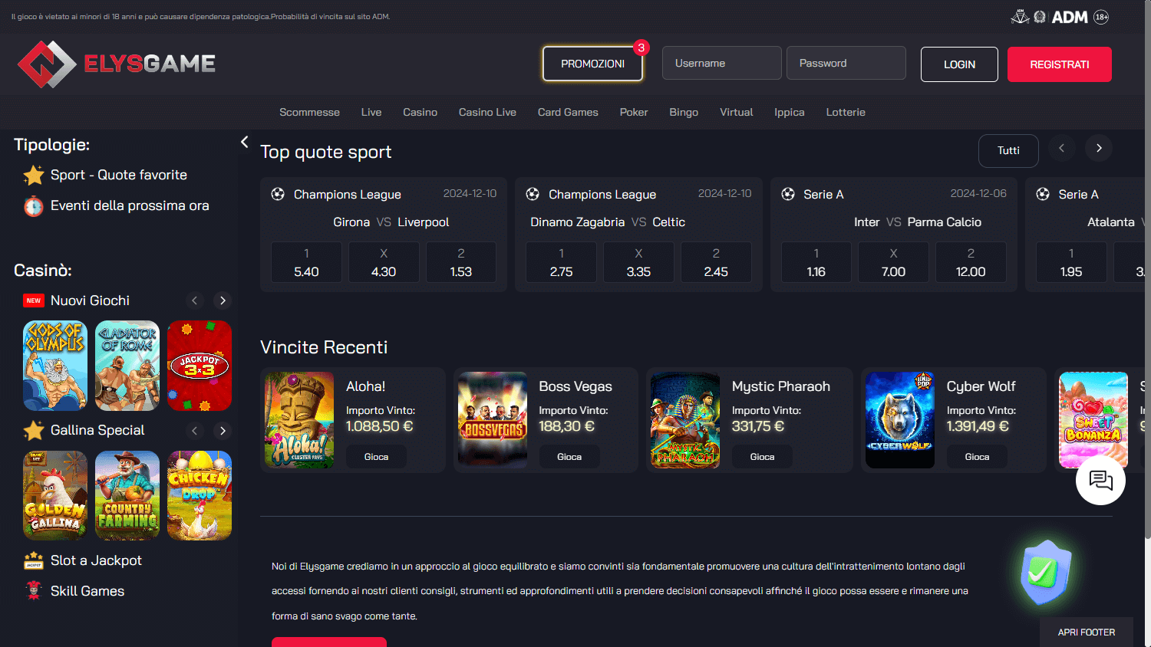Click the soccer ball icon on Girona vs Liverpool card
This screenshot has width=1151, height=647.
pos(278,194)
